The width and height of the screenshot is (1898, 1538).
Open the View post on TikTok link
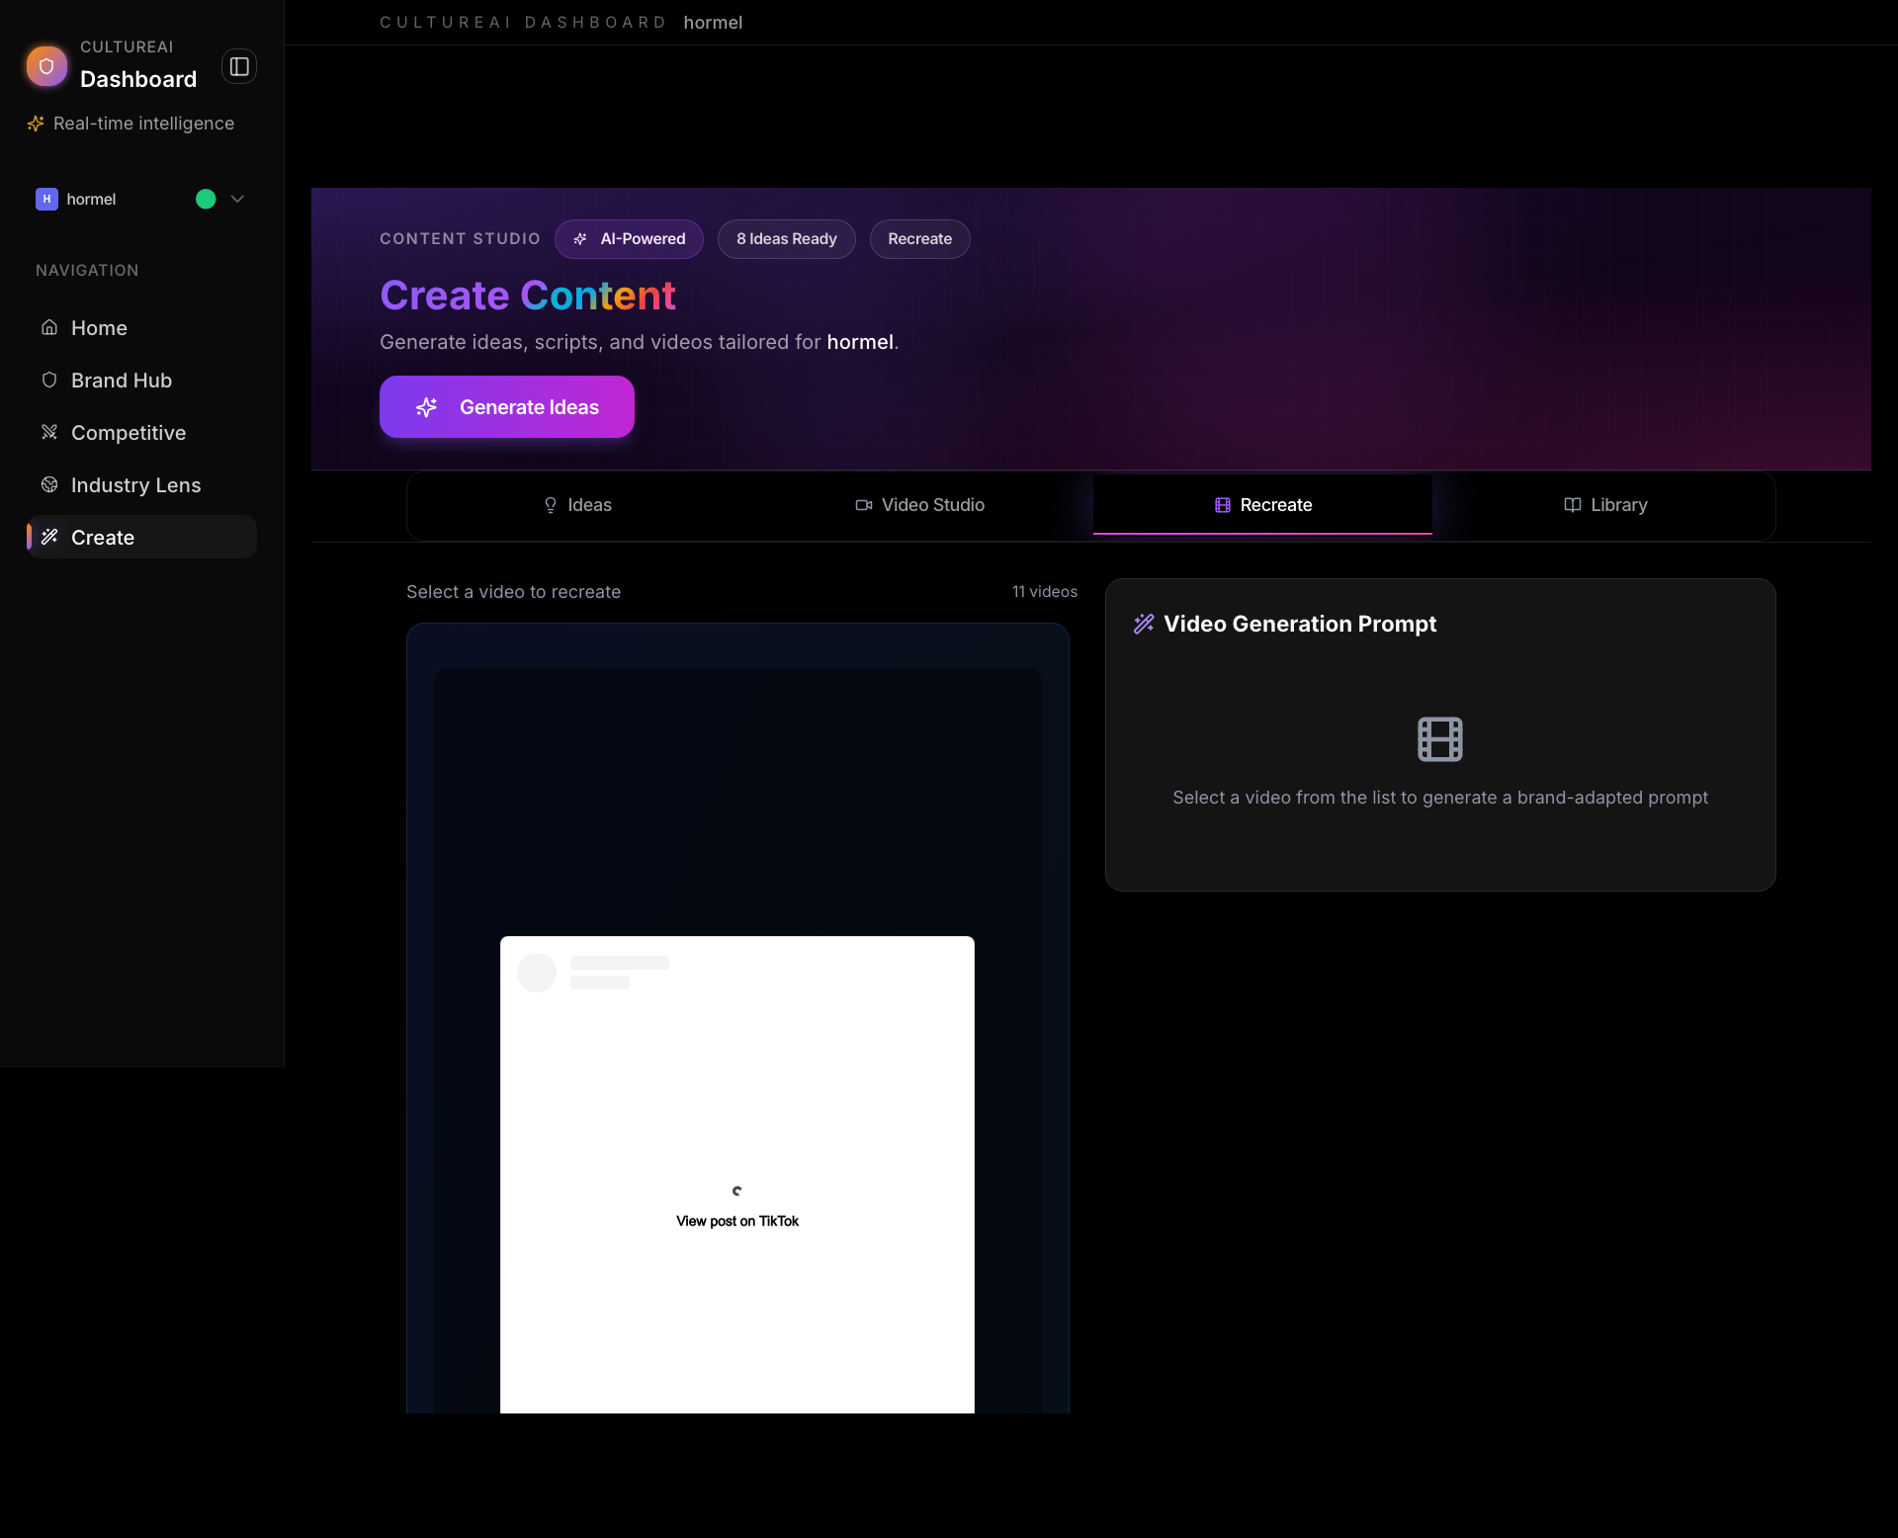pyautogui.click(x=736, y=1220)
